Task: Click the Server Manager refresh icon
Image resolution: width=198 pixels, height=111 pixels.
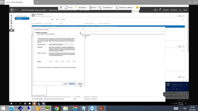Action: 155,10
